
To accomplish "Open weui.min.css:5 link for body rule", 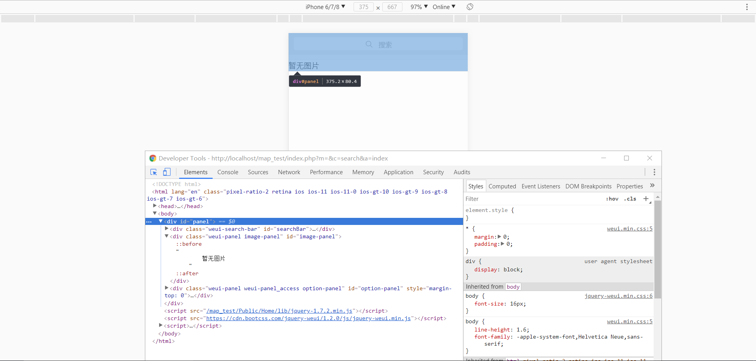I will (x=630, y=321).
